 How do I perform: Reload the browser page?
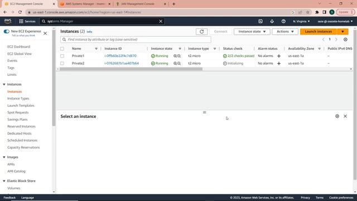20,12
